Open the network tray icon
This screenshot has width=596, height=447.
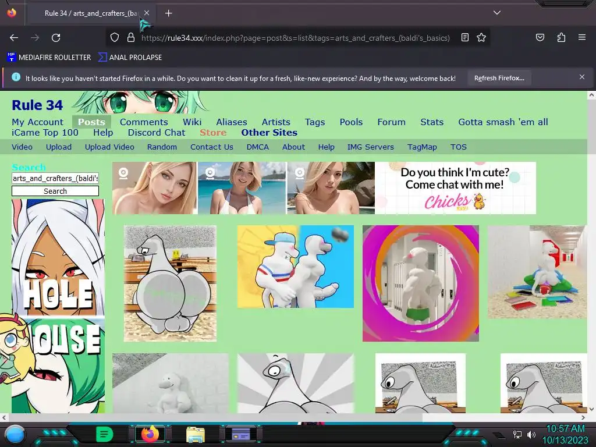[x=517, y=434]
